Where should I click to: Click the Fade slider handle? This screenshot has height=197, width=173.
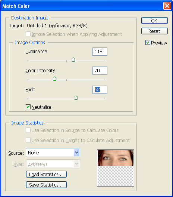(76, 98)
